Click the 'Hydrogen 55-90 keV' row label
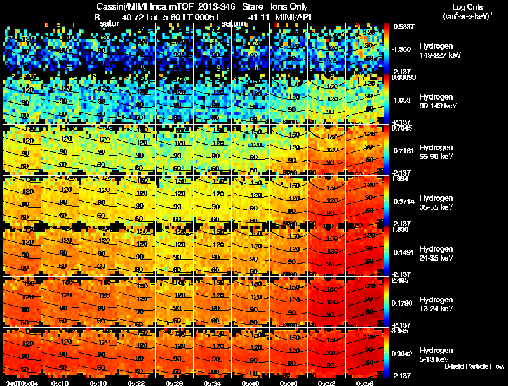 (436, 152)
